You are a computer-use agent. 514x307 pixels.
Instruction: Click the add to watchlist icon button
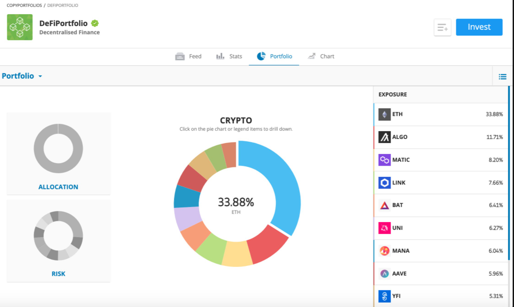(x=442, y=27)
